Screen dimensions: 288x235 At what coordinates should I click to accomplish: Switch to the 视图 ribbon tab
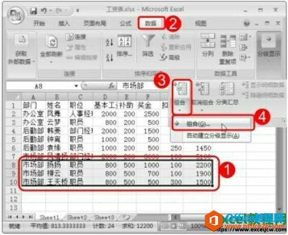coord(201,24)
